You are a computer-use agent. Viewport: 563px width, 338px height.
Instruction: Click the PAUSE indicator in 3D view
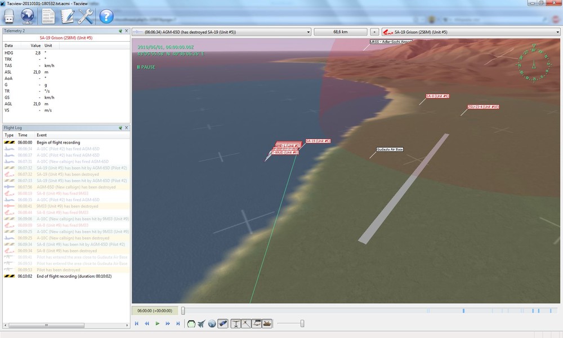click(146, 67)
